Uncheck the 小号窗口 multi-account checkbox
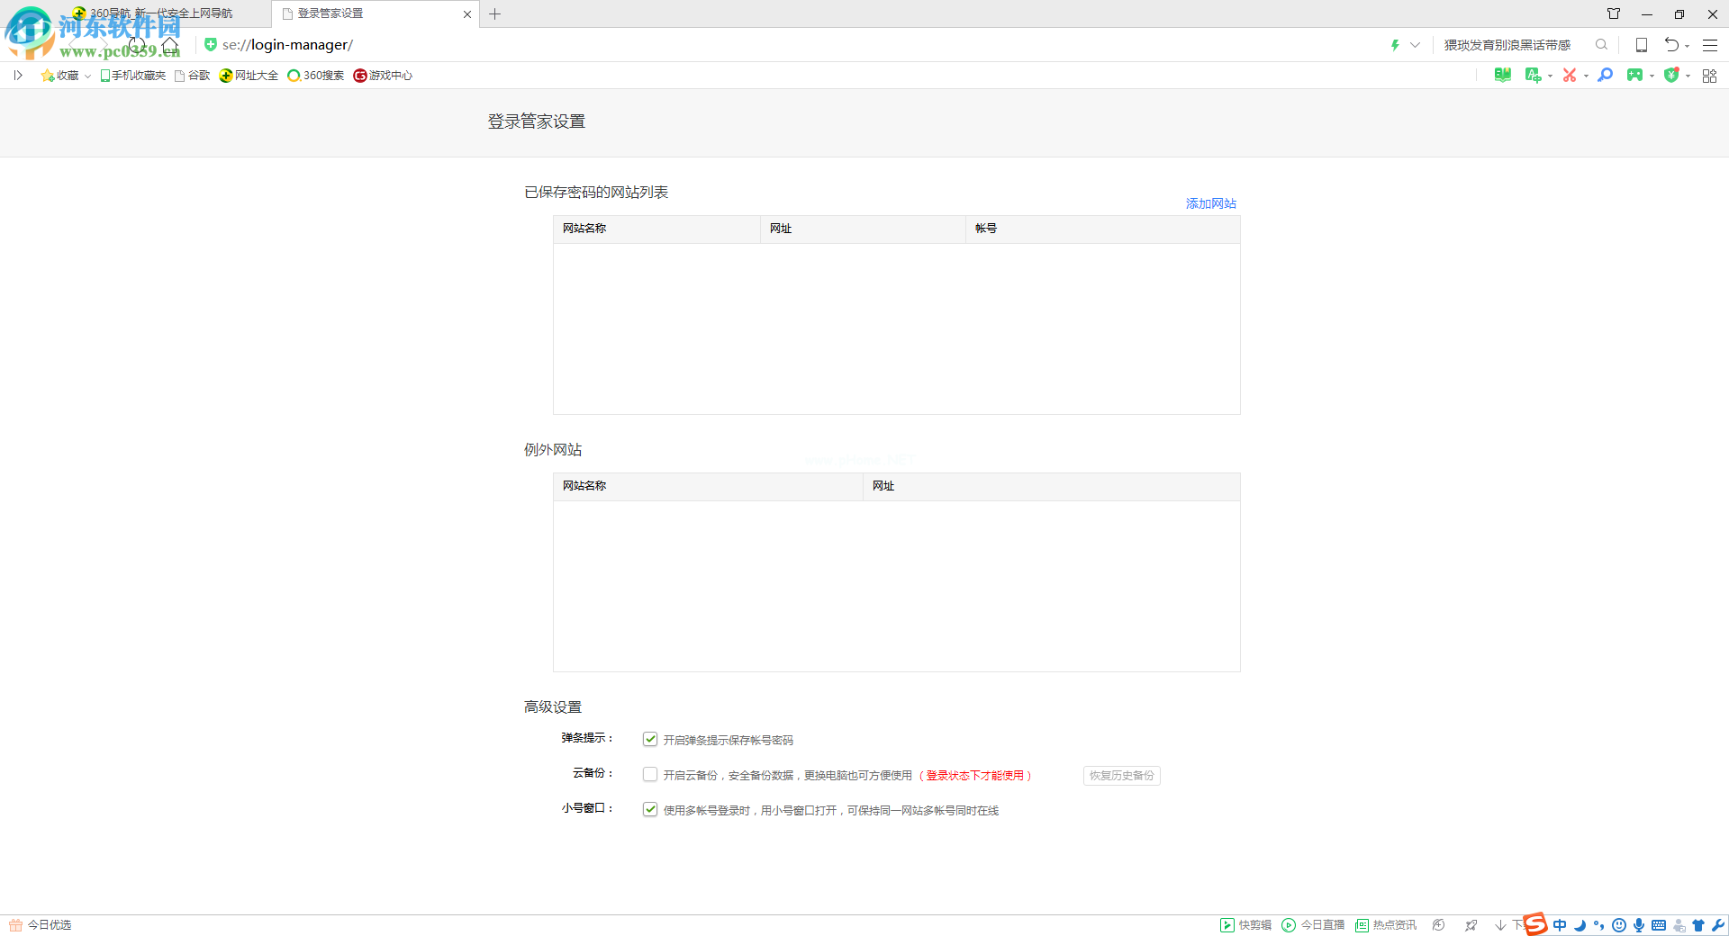 (x=650, y=809)
